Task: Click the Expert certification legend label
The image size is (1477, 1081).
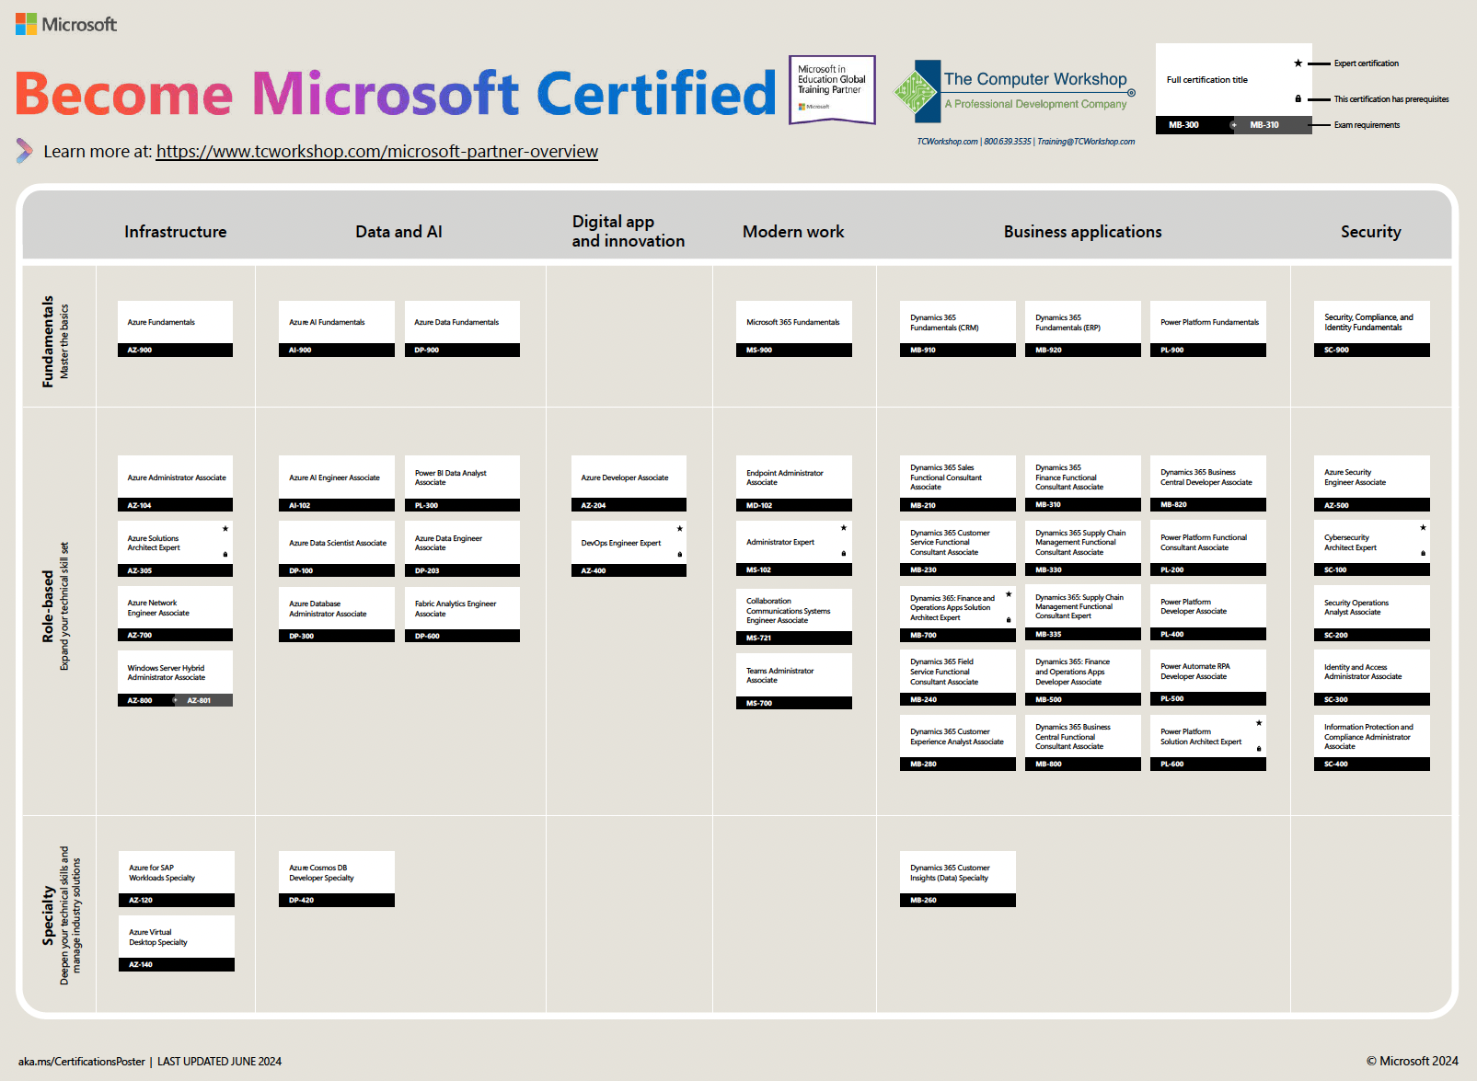Action: tap(1367, 63)
